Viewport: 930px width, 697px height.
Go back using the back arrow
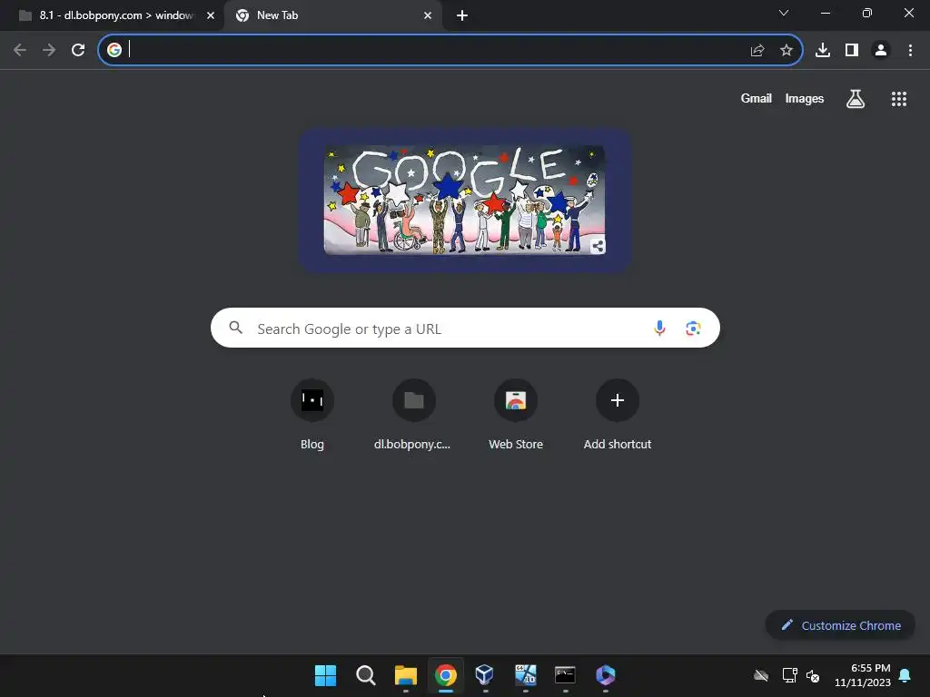pyautogui.click(x=20, y=50)
